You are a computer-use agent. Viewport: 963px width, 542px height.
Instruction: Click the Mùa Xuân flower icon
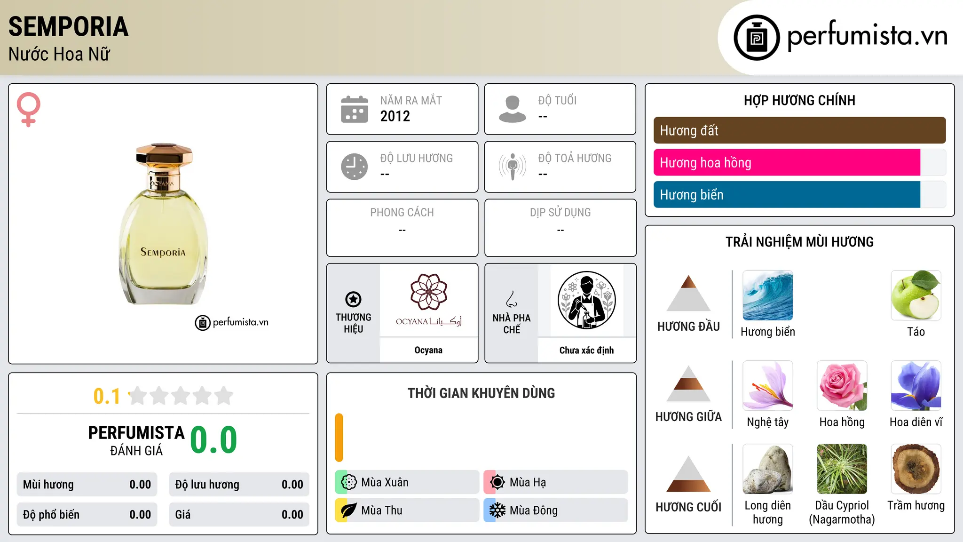coord(348,482)
